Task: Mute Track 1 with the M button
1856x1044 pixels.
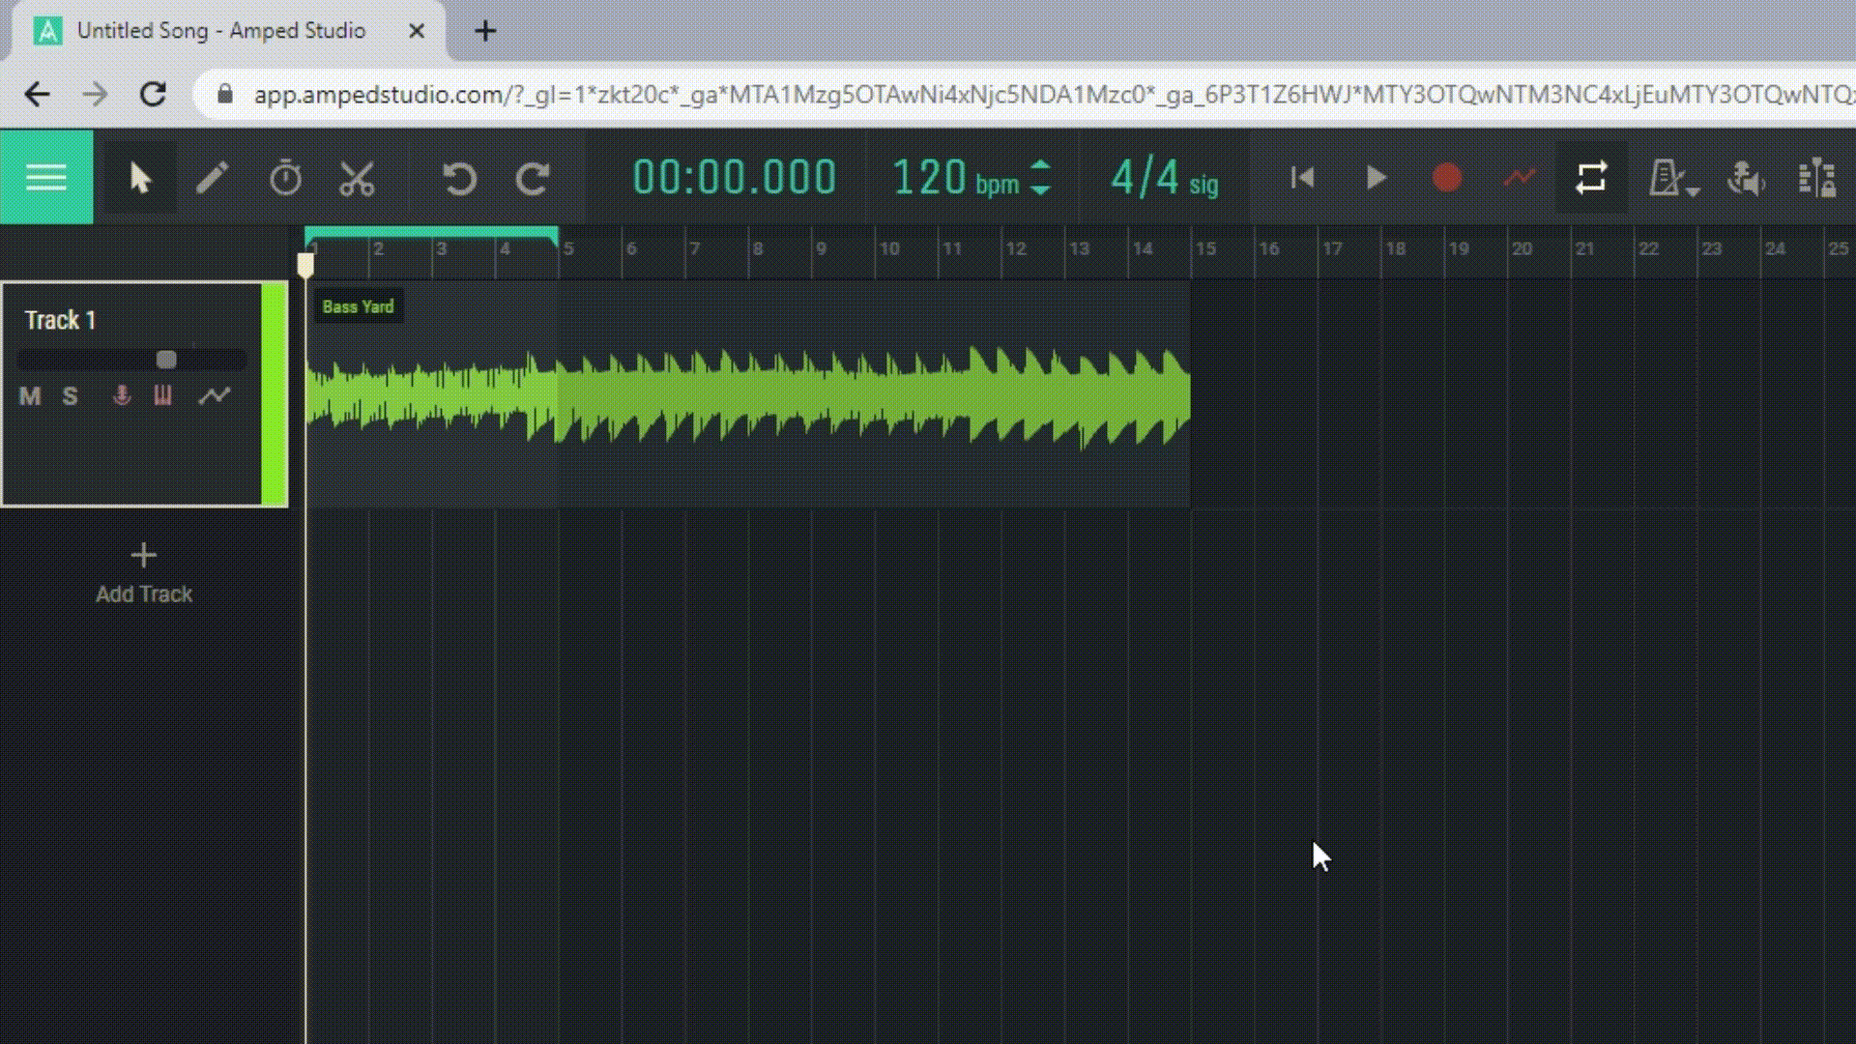Action: [x=29, y=395]
